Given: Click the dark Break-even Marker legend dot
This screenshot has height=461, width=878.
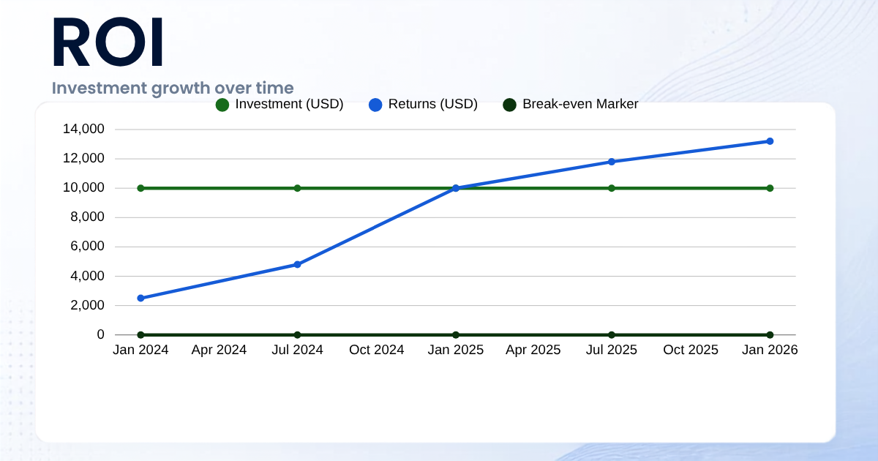Looking at the screenshot, I should click(510, 105).
